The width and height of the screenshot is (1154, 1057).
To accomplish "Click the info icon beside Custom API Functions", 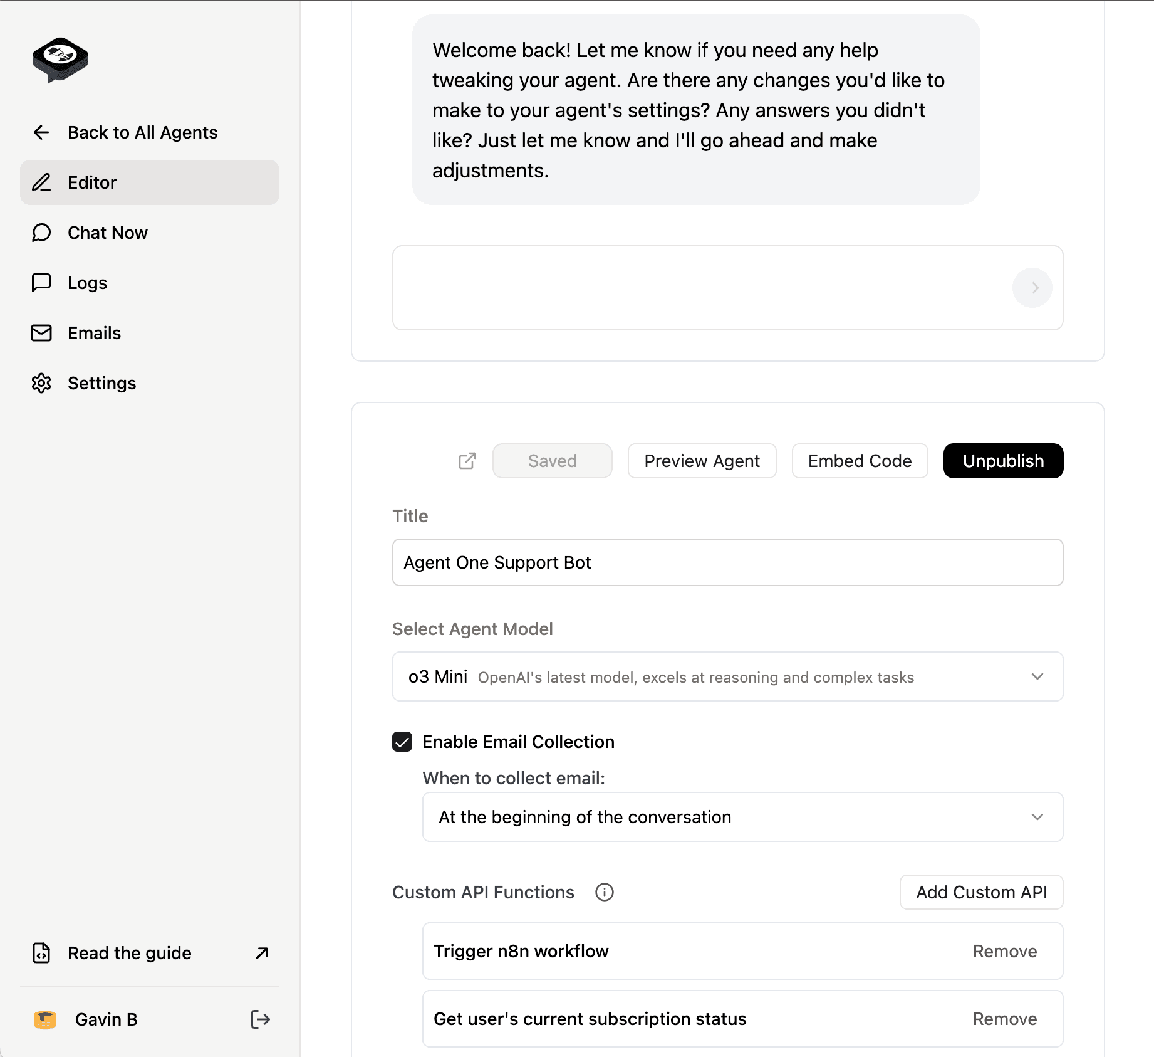I will tap(603, 892).
